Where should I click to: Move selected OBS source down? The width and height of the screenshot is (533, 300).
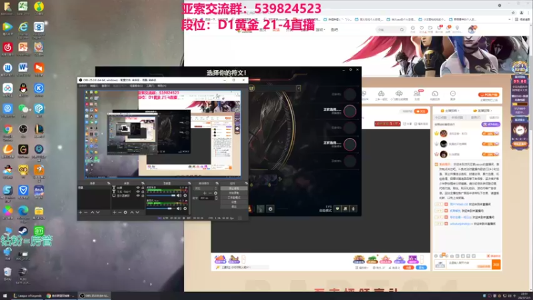click(137, 212)
